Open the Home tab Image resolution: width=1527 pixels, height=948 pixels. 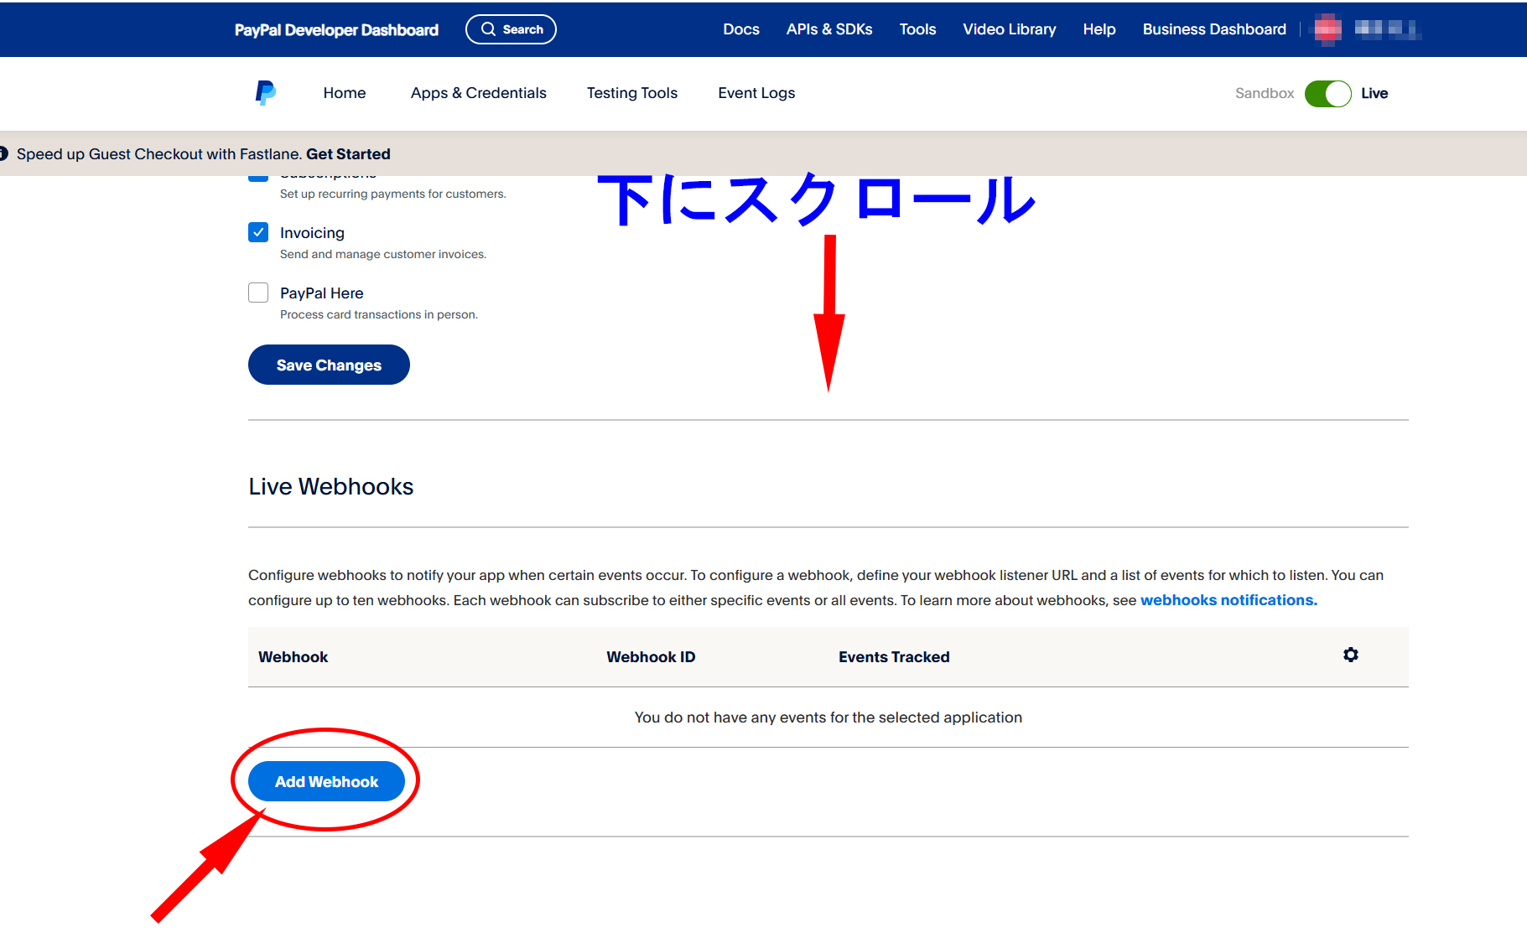(x=345, y=93)
